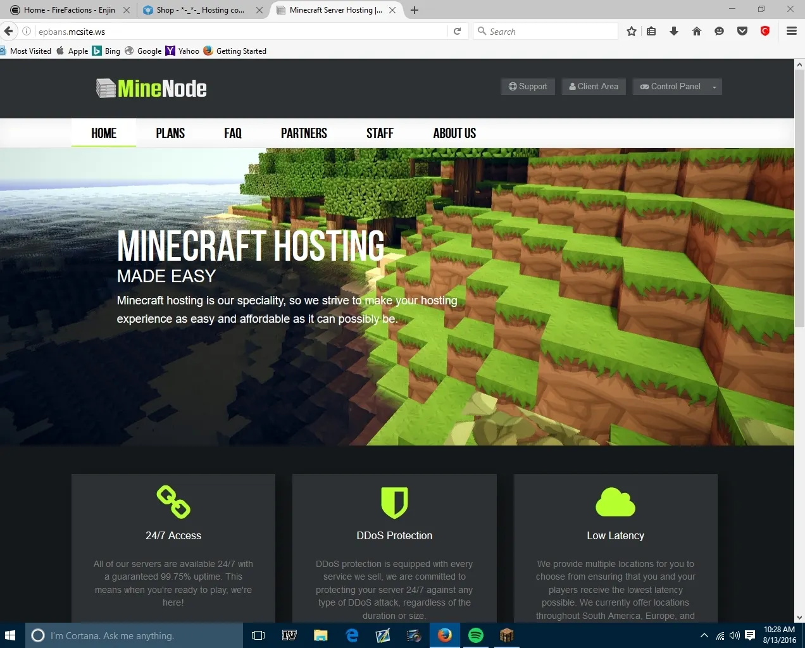Click the Low Latency cloud icon
Viewport: 805px width, 648px height.
click(615, 502)
